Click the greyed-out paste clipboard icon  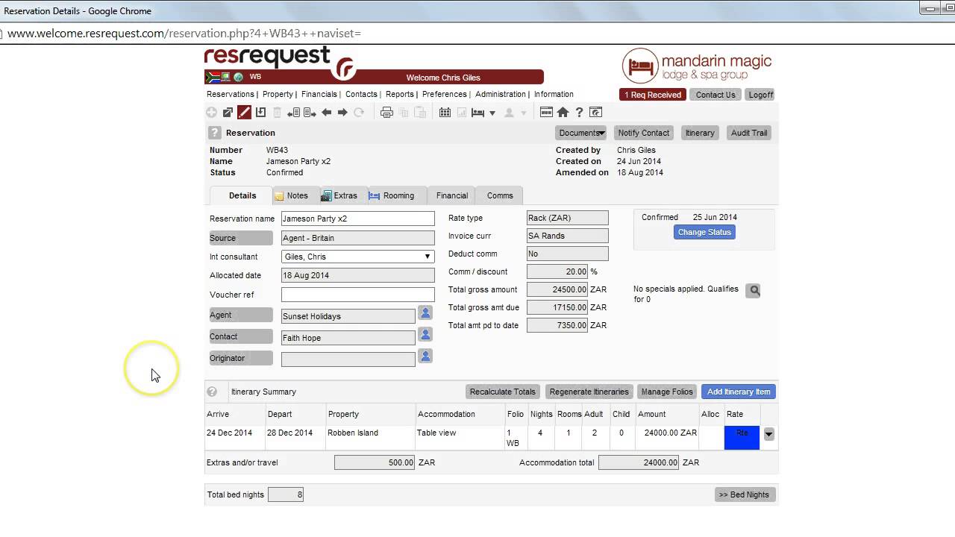tap(420, 113)
